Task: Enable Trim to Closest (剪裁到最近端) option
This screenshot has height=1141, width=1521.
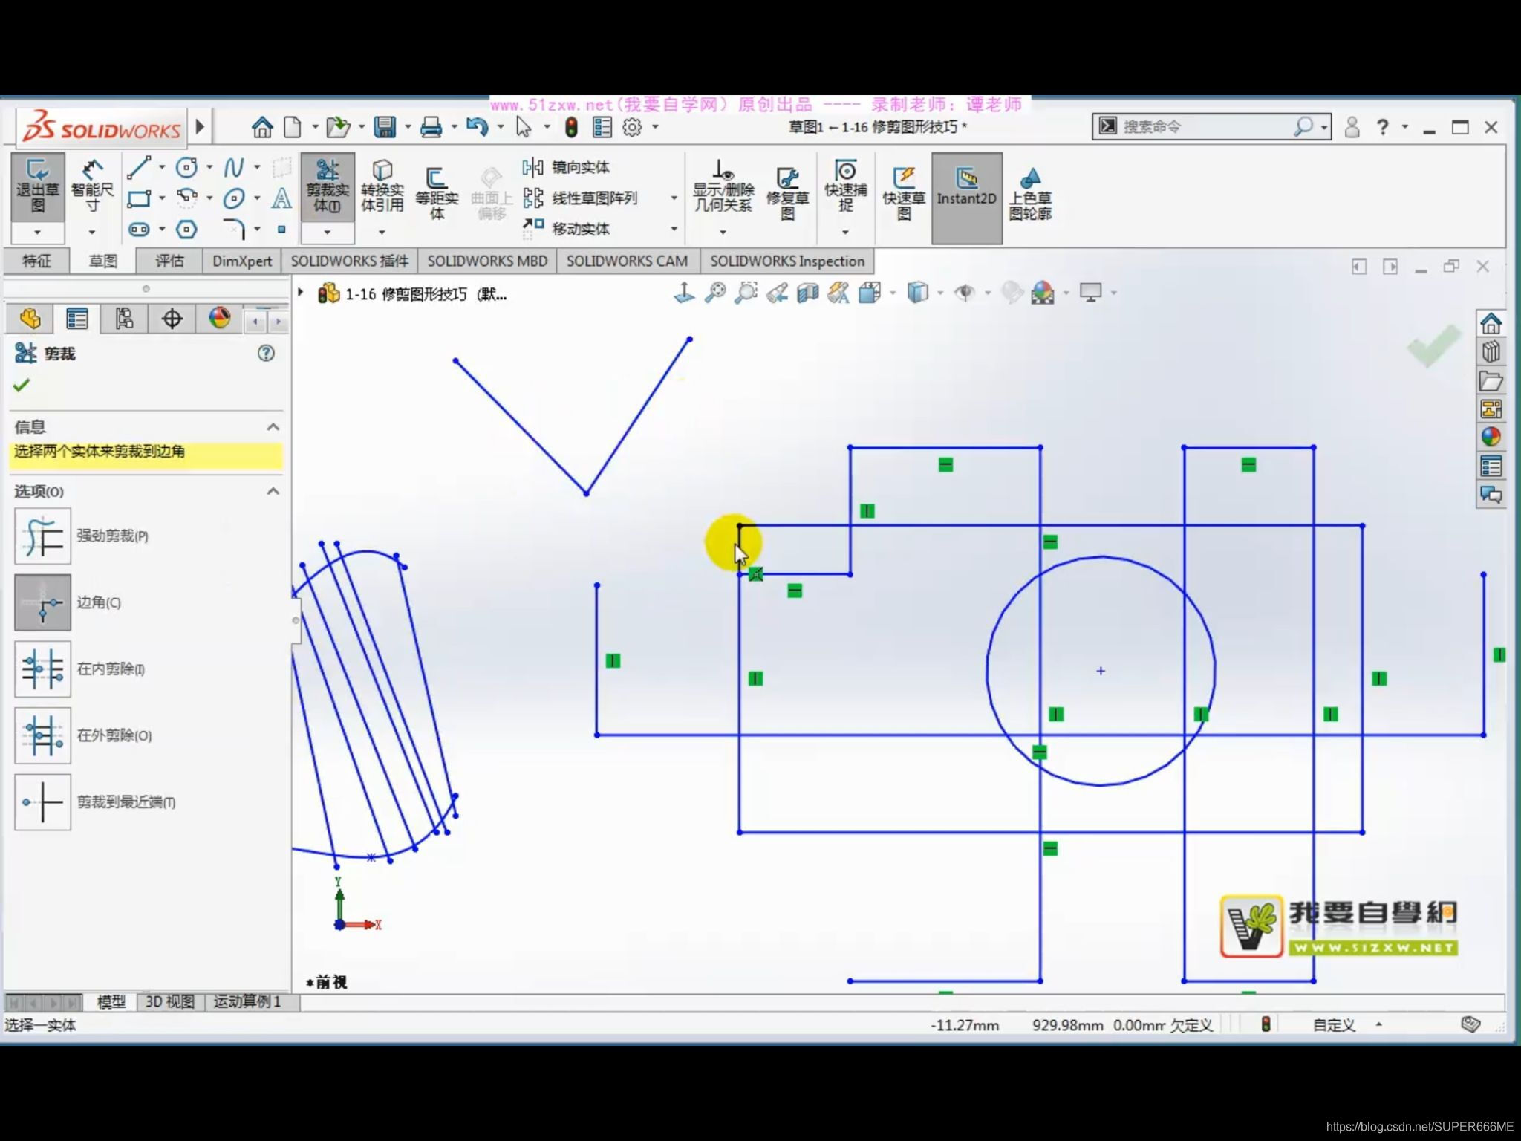Action: (x=43, y=802)
